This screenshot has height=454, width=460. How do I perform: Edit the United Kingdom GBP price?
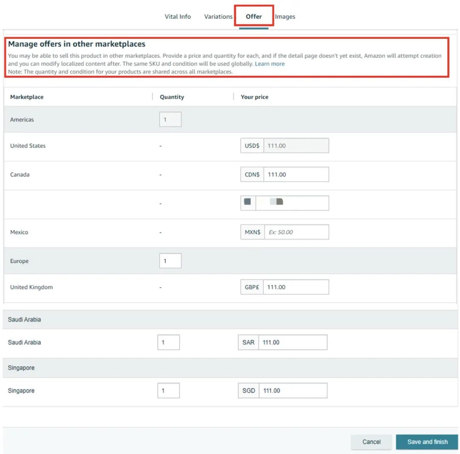tap(296, 287)
